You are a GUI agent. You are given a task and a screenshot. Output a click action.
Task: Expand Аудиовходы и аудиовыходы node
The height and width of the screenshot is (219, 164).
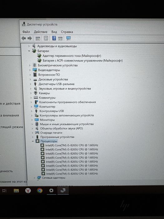pos(29,46)
